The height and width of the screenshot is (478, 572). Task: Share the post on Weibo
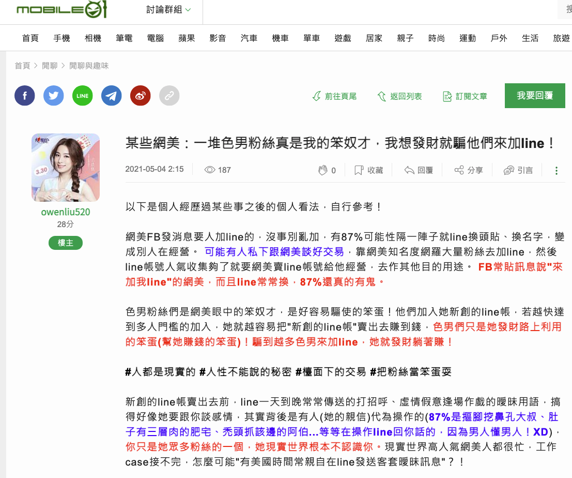pyautogui.click(x=141, y=96)
